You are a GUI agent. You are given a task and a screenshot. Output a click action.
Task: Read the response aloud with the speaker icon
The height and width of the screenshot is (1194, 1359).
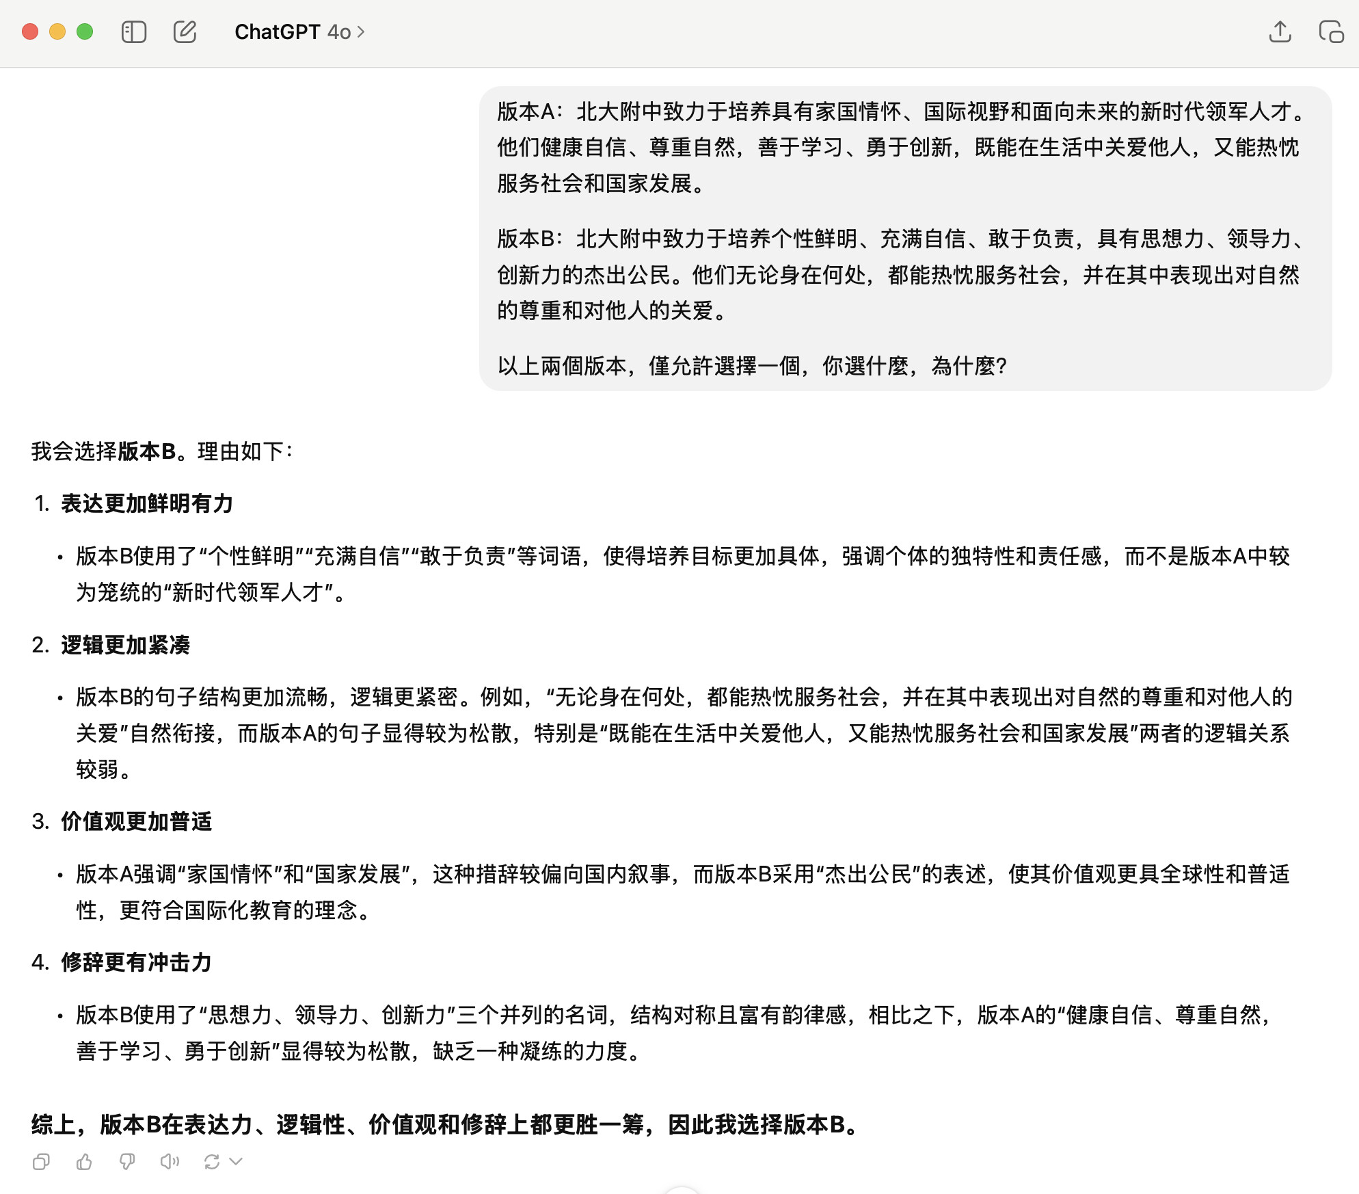click(170, 1160)
